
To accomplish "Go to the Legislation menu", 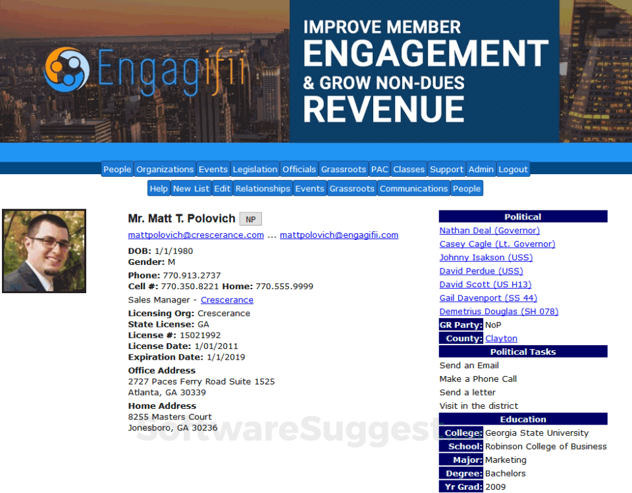I will click(x=255, y=169).
